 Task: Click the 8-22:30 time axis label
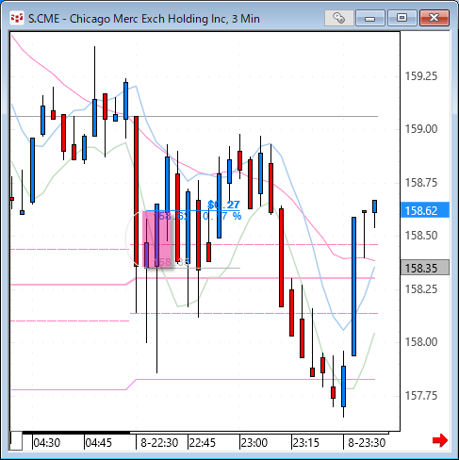(159, 443)
